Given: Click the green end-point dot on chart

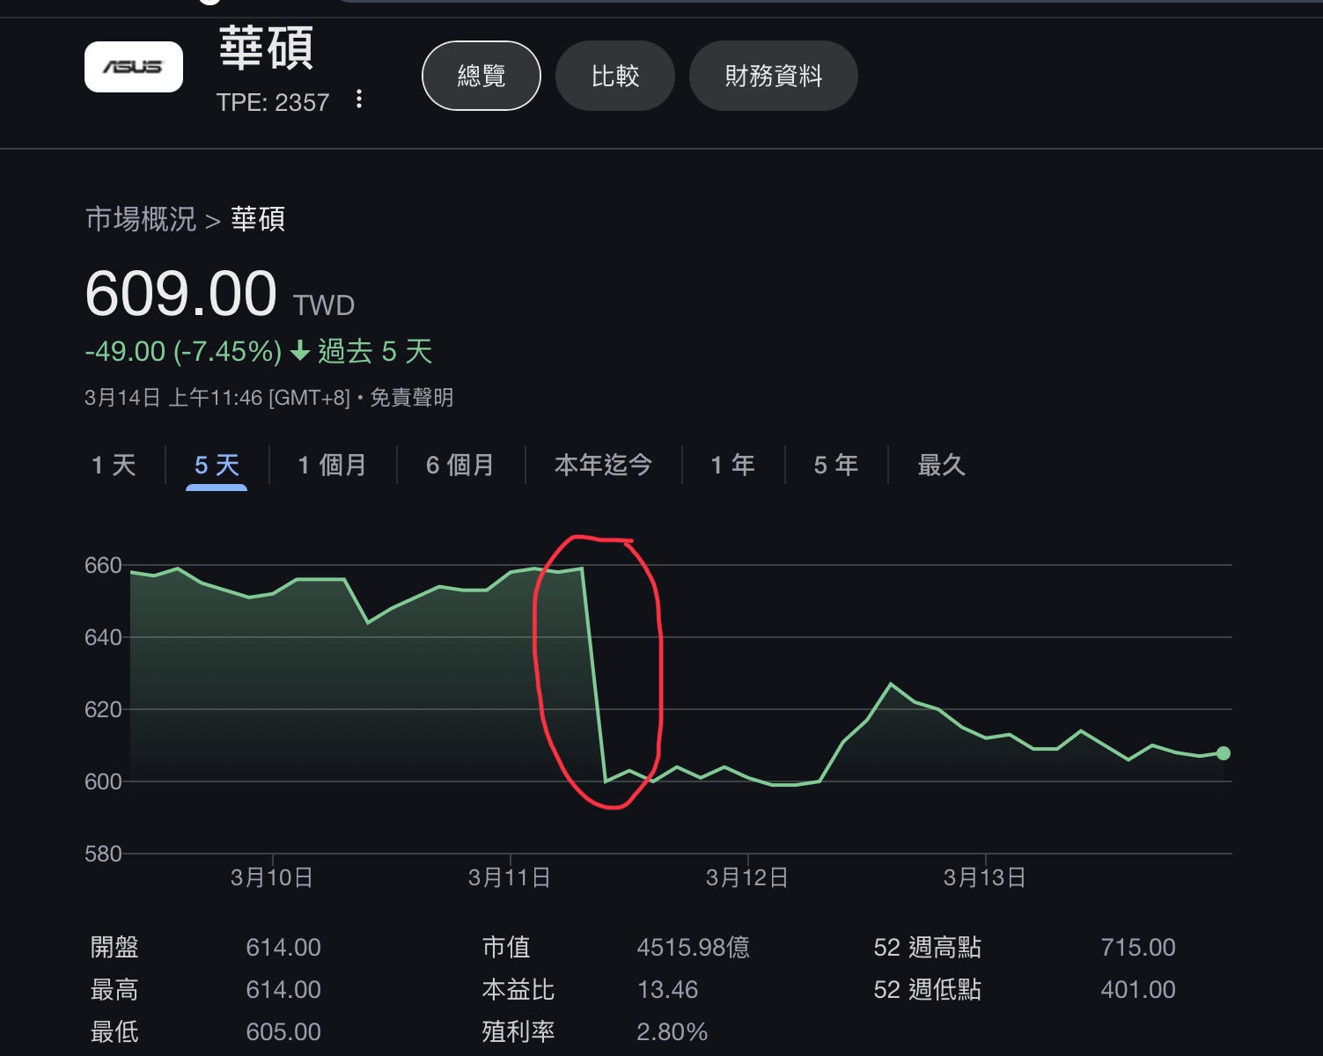Looking at the screenshot, I should point(1224,753).
